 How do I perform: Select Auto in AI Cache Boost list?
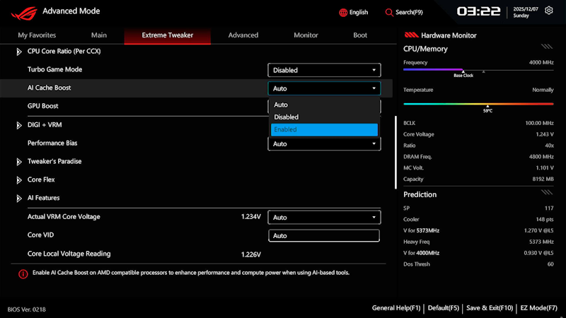(324, 105)
